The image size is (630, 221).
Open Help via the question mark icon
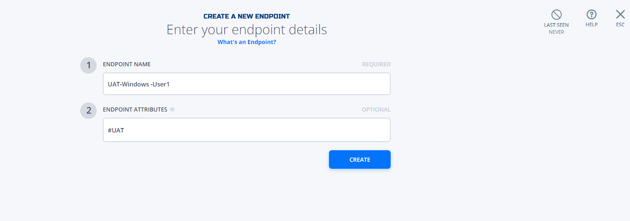tap(591, 15)
